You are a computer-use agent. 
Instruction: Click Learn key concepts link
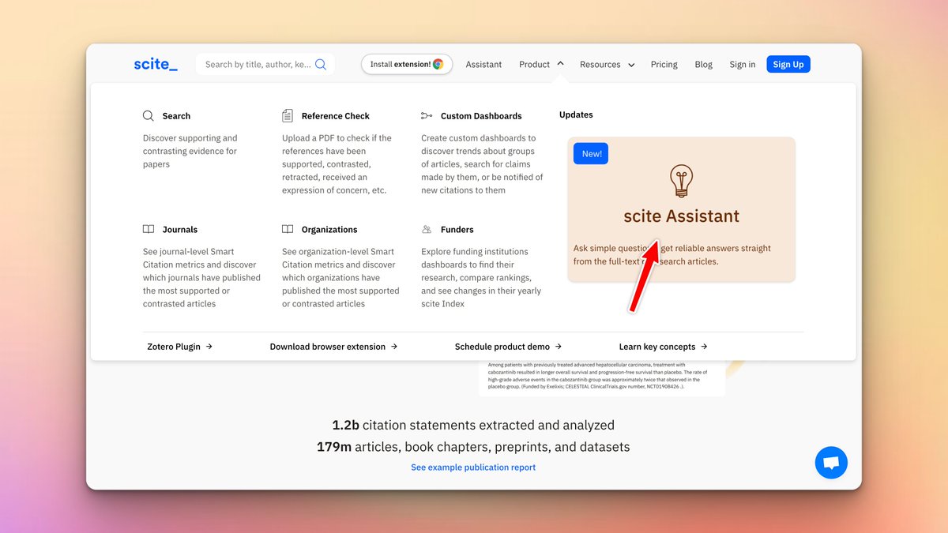point(657,347)
